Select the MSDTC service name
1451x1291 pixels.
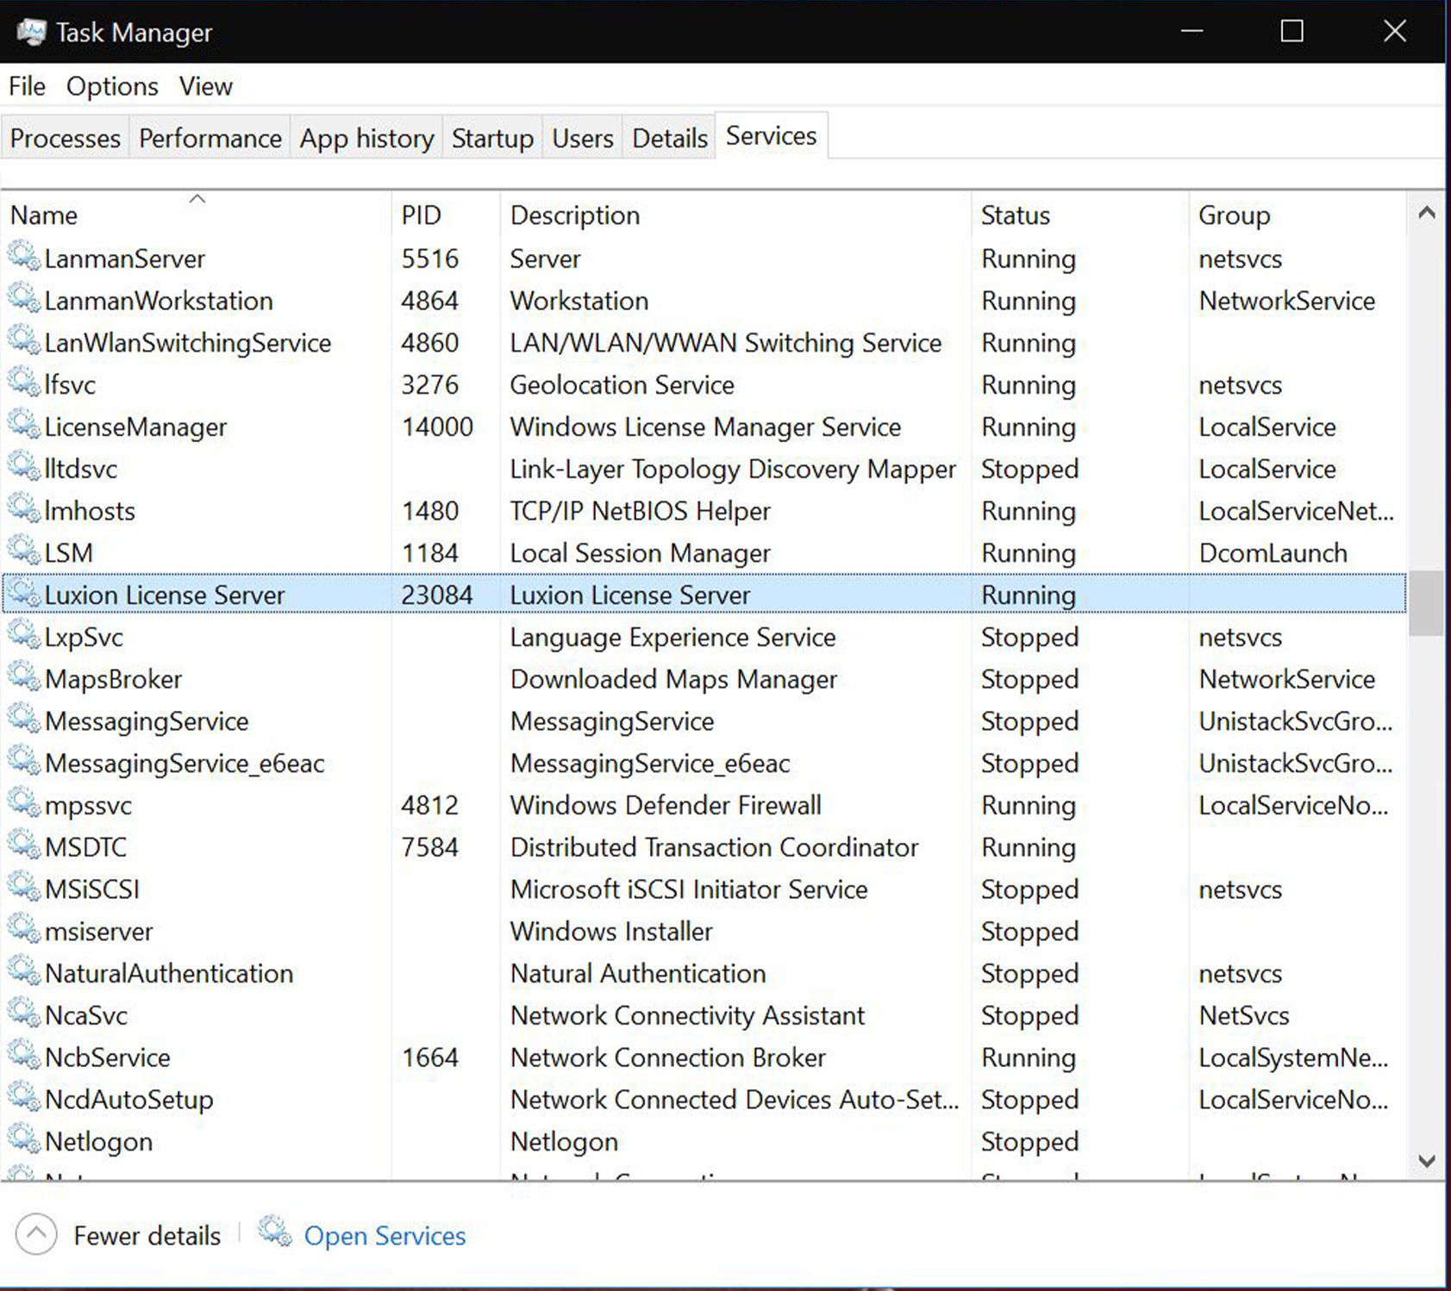coord(85,847)
